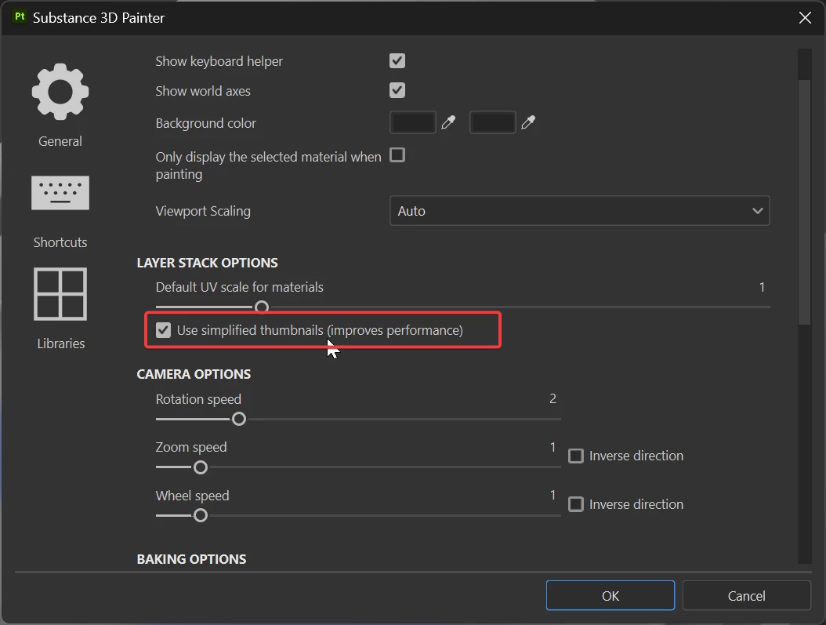The image size is (826, 625).
Task: Click the Zoom speed label
Action: (191, 448)
